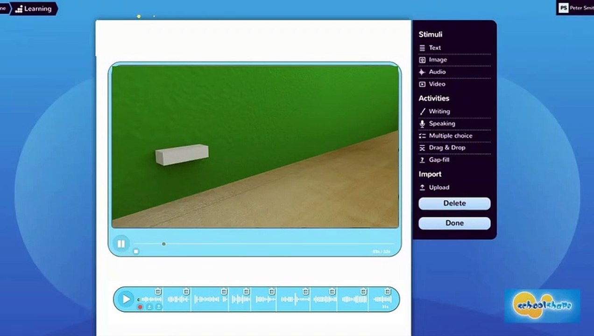The width and height of the screenshot is (594, 336).
Task: Play the audio track strip
Action: click(x=126, y=299)
